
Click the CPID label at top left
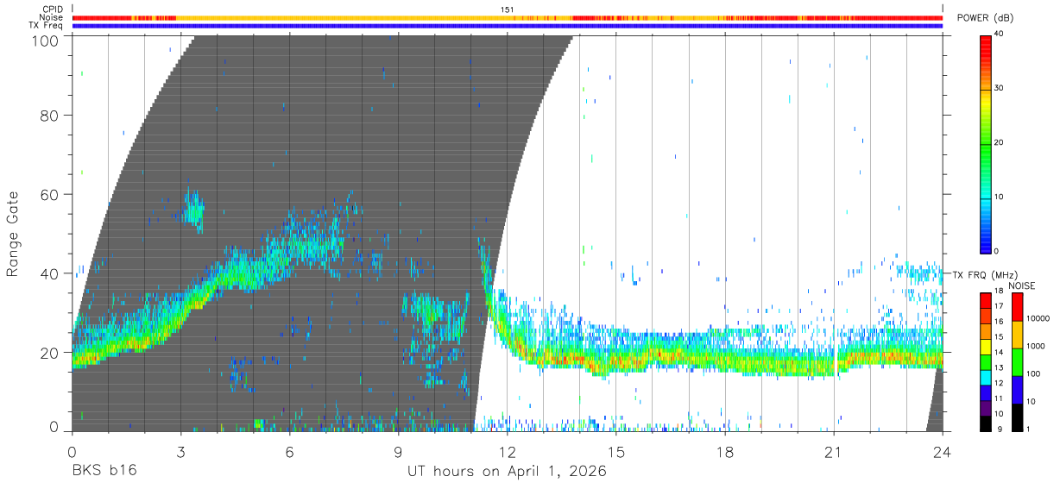[x=53, y=9]
